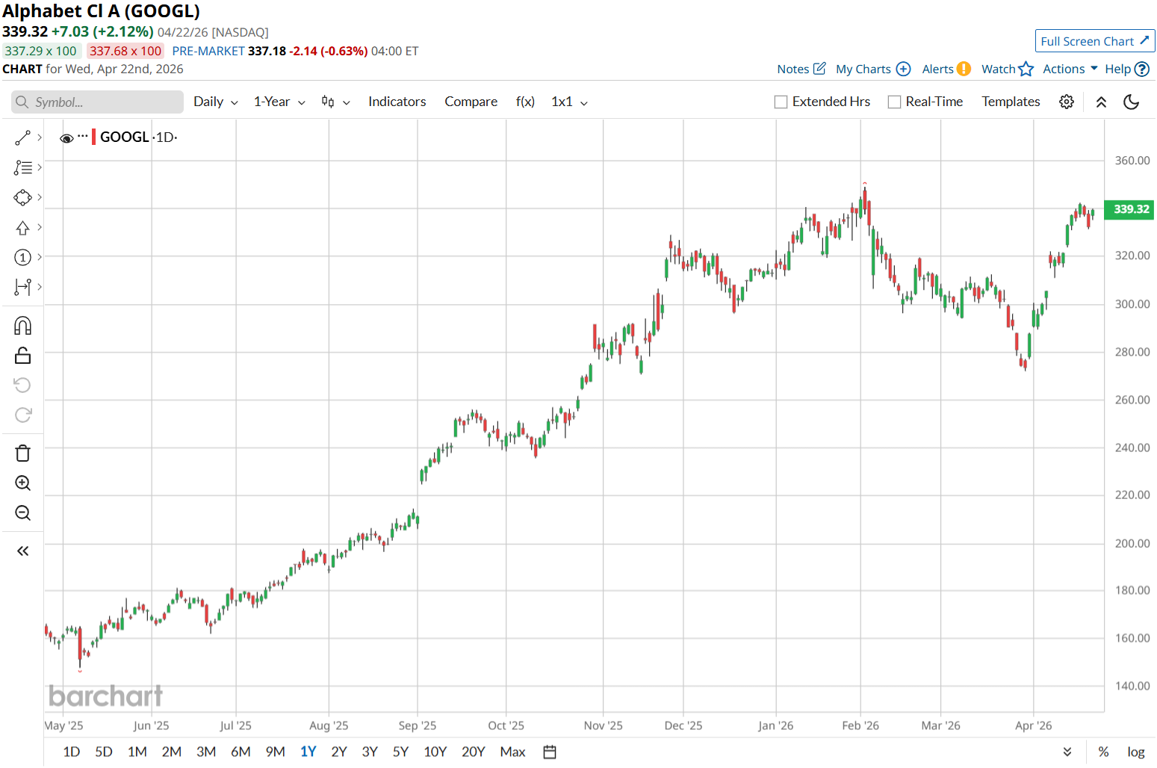The width and height of the screenshot is (1157, 768).
Task: Open the Help link
Action: pos(1127,69)
